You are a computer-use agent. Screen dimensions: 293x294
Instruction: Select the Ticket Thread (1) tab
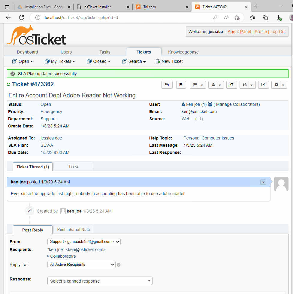pyautogui.click(x=33, y=167)
